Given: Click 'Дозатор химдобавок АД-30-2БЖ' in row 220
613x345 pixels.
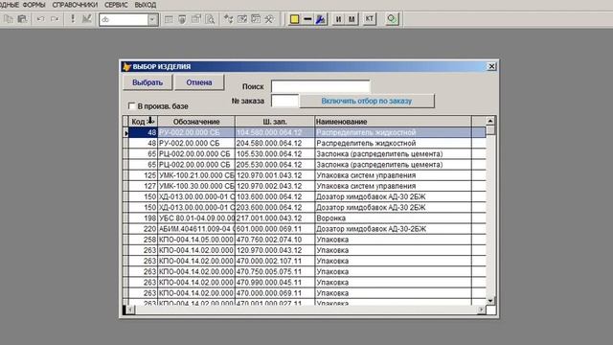Looking at the screenshot, I should 393,229.
